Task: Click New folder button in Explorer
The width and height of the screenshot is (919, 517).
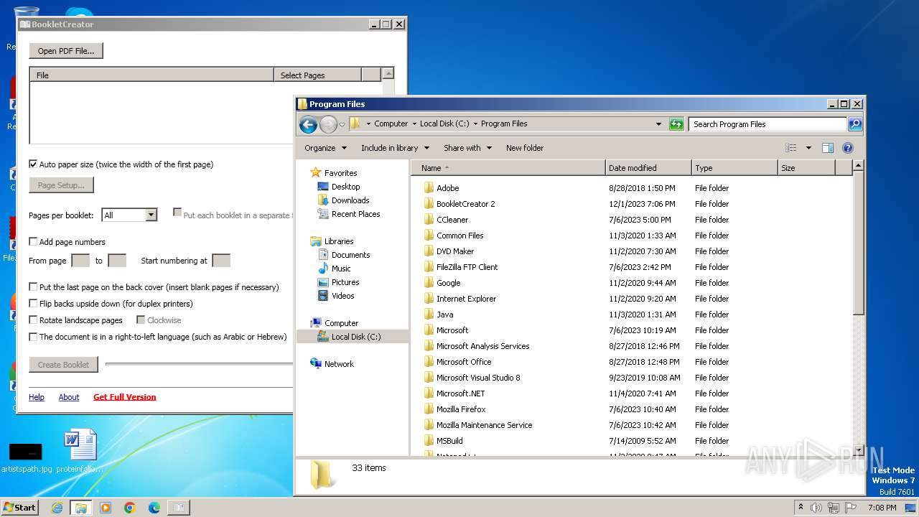Action: click(x=525, y=148)
